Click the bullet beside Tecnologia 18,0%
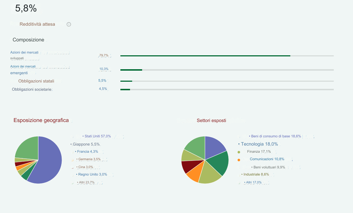Screen dimensions: 353x213 [x=238, y=144]
